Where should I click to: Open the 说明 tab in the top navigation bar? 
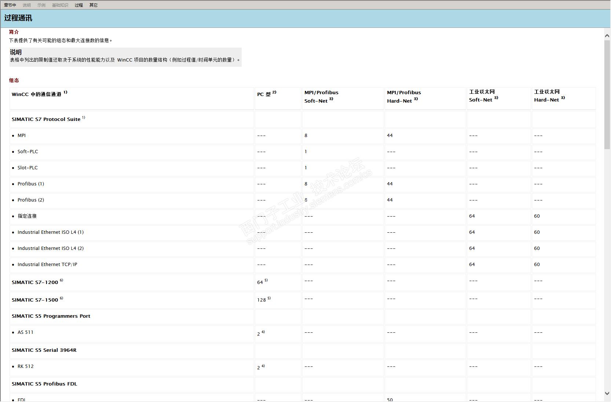click(27, 5)
